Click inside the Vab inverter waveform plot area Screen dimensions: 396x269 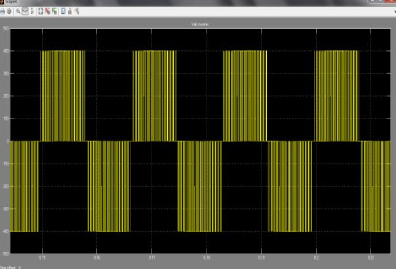tap(200, 141)
